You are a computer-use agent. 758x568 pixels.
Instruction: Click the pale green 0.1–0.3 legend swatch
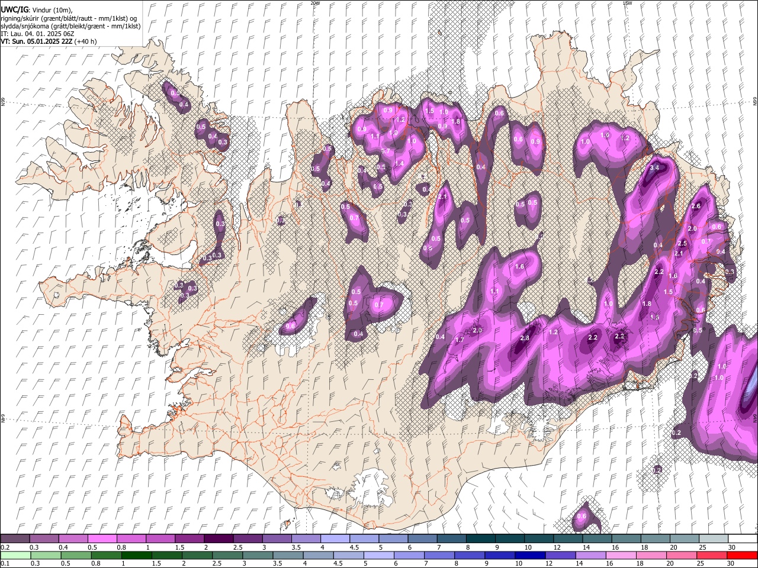pyautogui.click(x=15, y=555)
